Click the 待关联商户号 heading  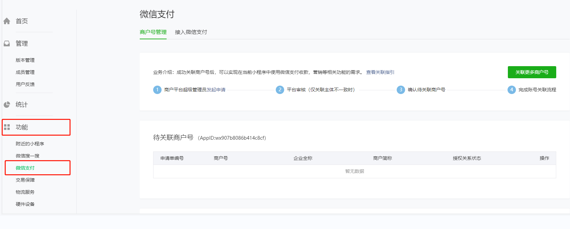pos(173,137)
